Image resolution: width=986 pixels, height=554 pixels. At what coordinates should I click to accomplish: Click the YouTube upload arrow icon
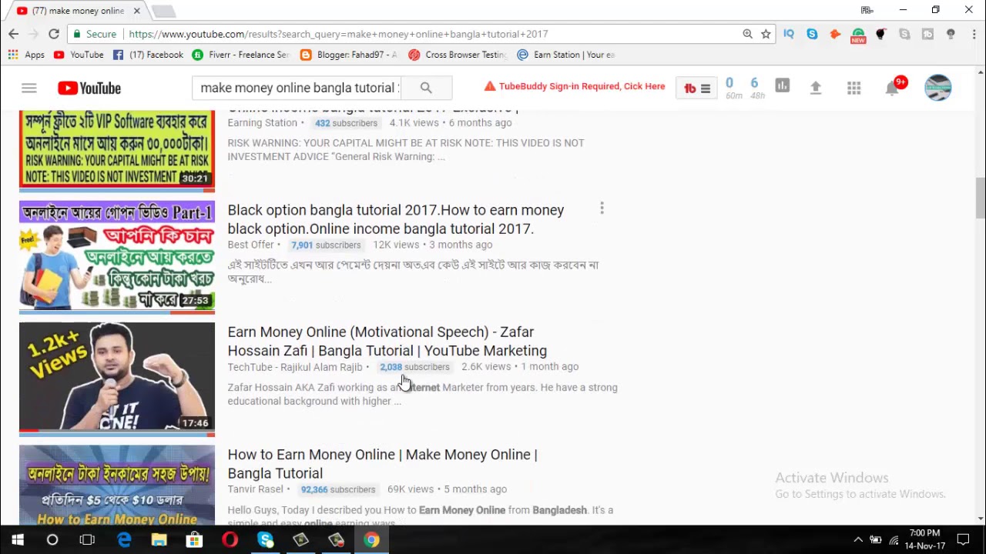pyautogui.click(x=816, y=88)
